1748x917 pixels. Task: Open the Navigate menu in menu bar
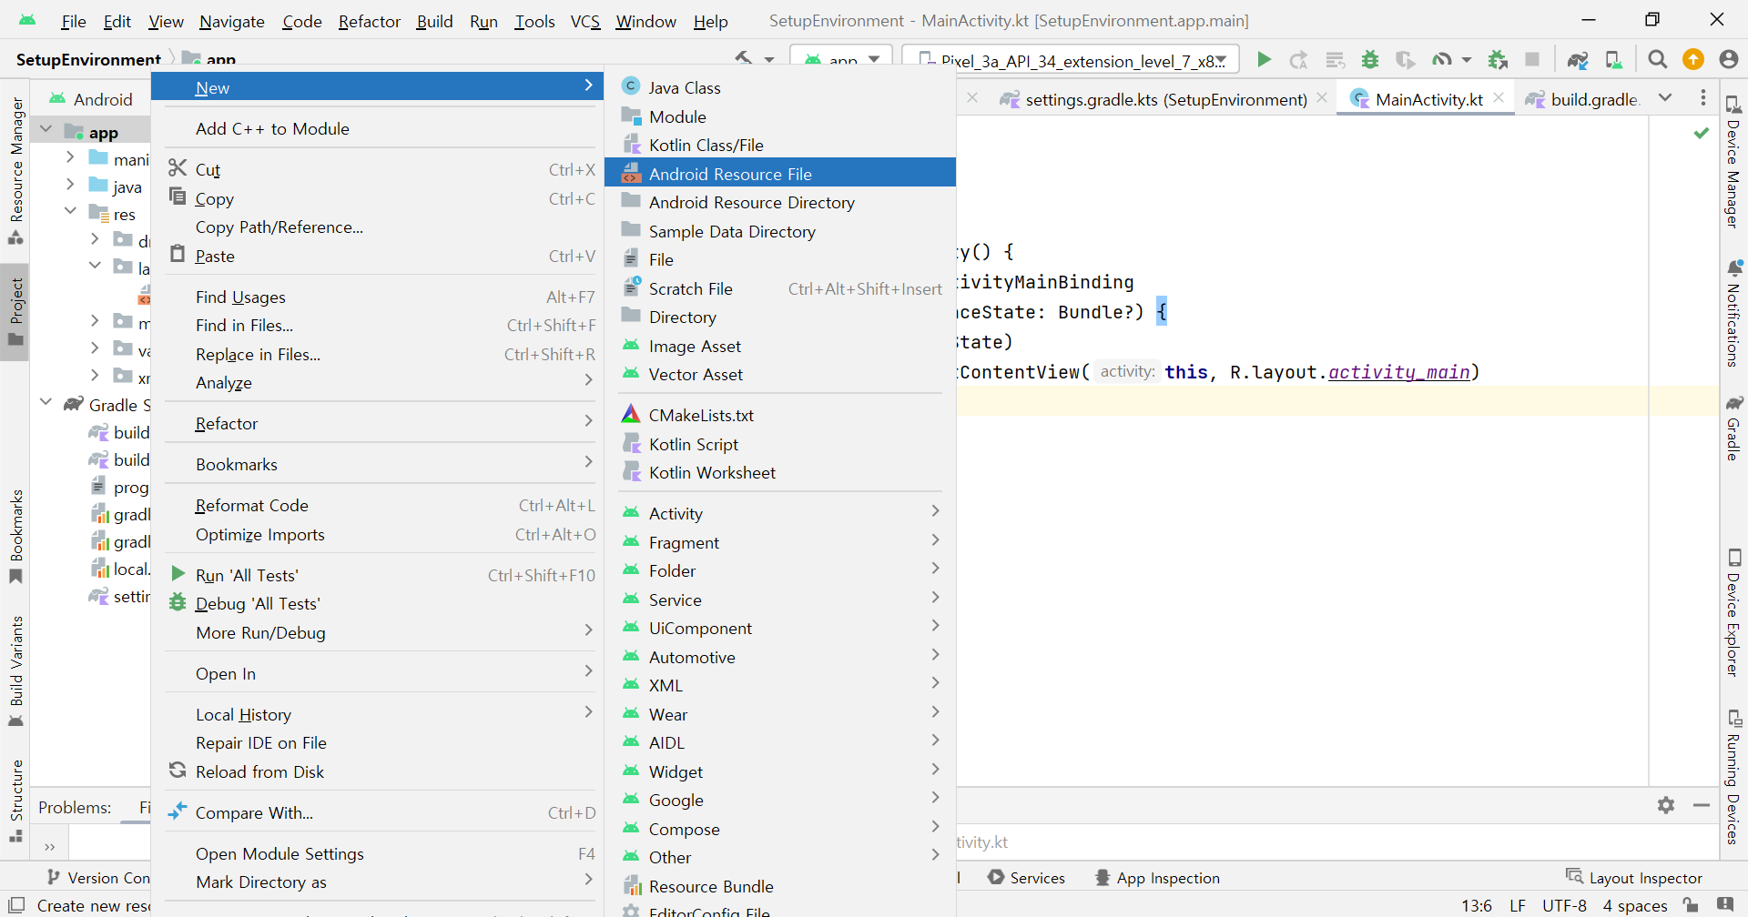(x=232, y=21)
